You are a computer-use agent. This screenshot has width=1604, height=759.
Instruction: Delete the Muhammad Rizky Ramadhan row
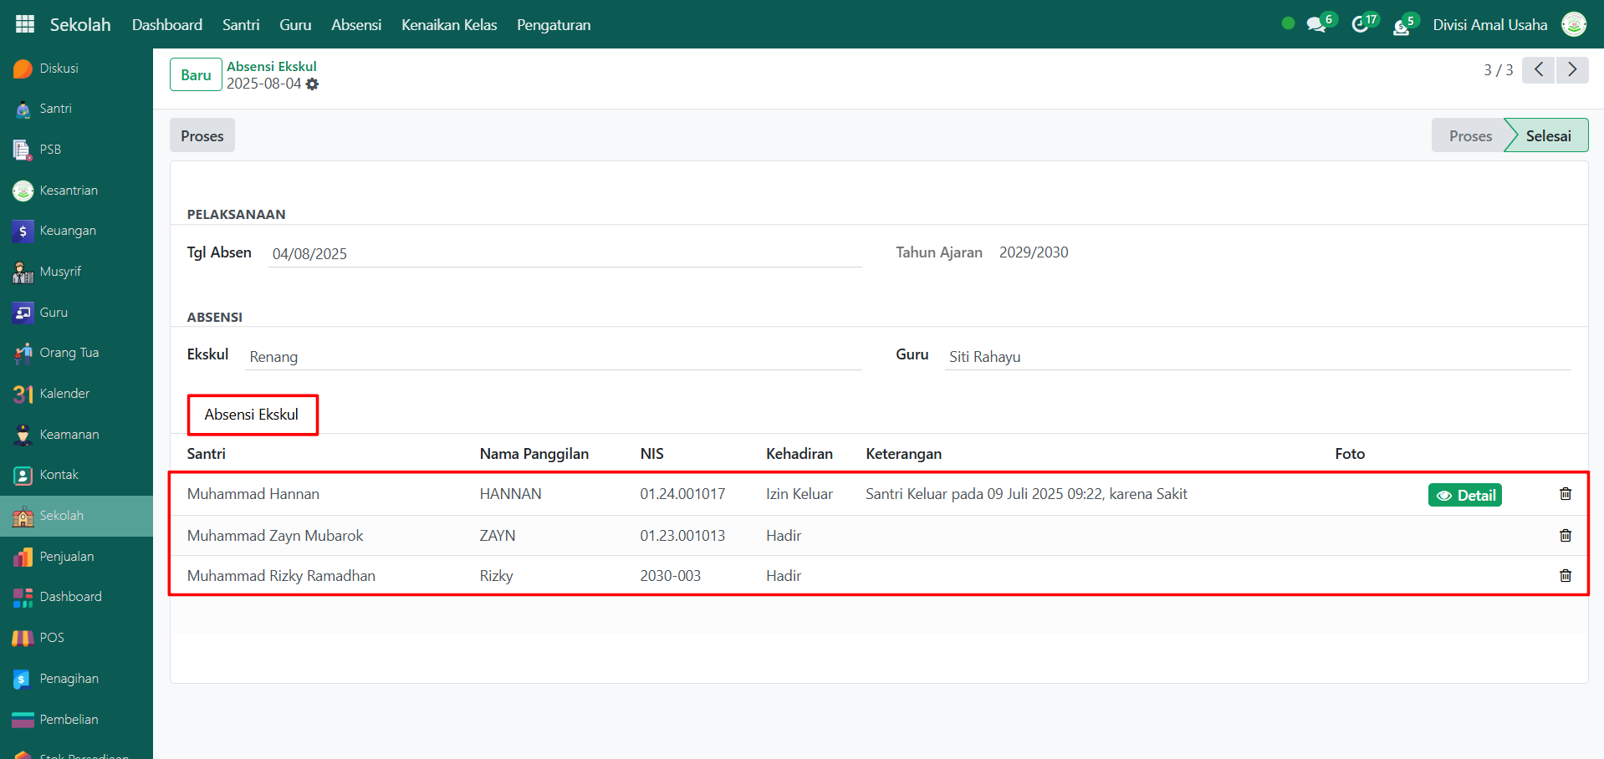click(x=1565, y=576)
